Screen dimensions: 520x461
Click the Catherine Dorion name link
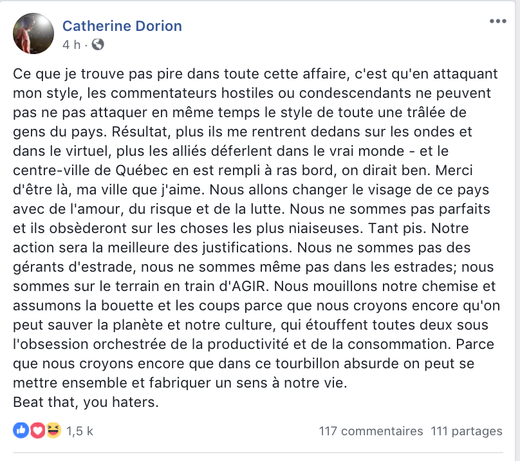(122, 26)
